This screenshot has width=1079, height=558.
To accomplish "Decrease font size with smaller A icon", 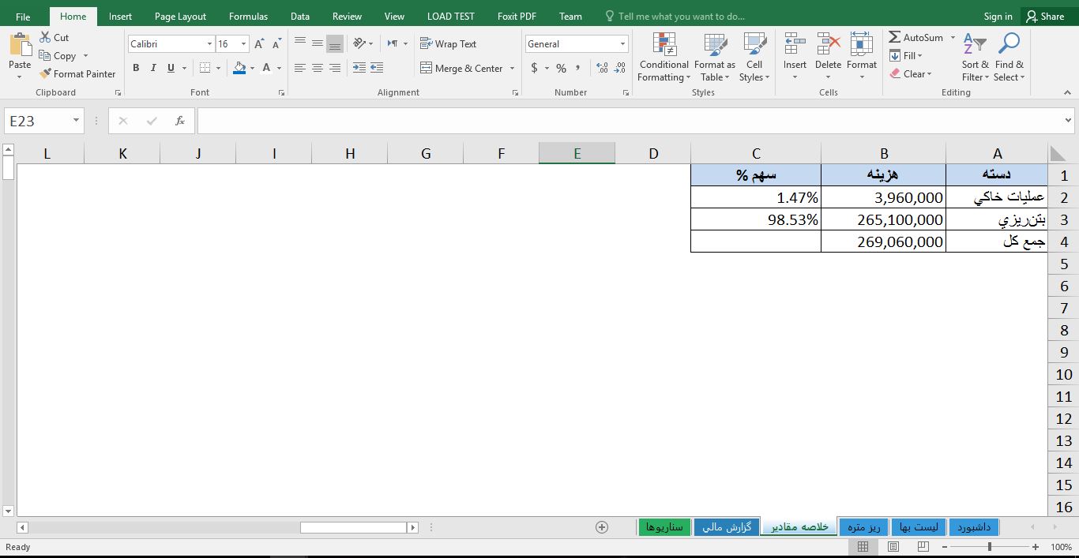I will tap(276, 44).
